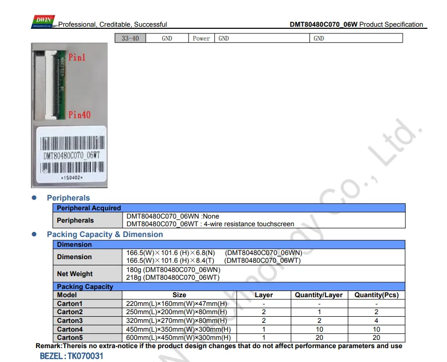Click the '33-40' pin range cell
The image size is (447, 362).
[130, 38]
